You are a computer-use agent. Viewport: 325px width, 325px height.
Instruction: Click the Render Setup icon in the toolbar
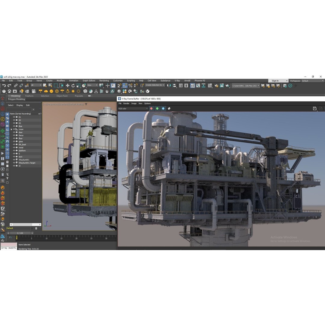coord(216,85)
